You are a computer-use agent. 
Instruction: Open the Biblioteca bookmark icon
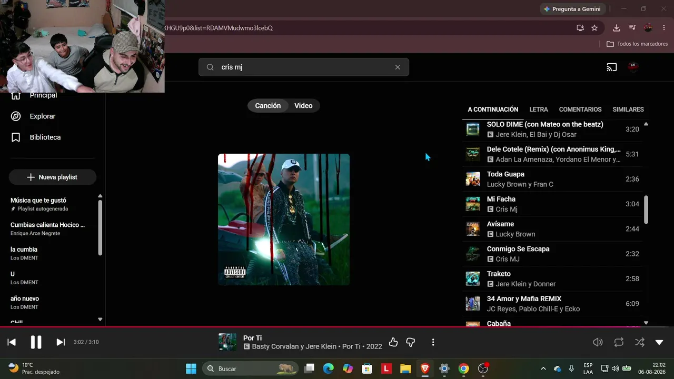(16, 137)
